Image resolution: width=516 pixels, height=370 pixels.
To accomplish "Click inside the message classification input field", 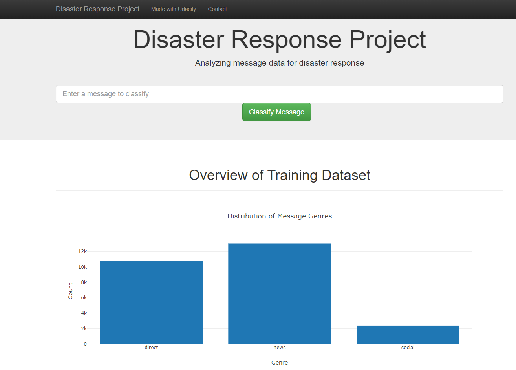I will click(x=279, y=94).
